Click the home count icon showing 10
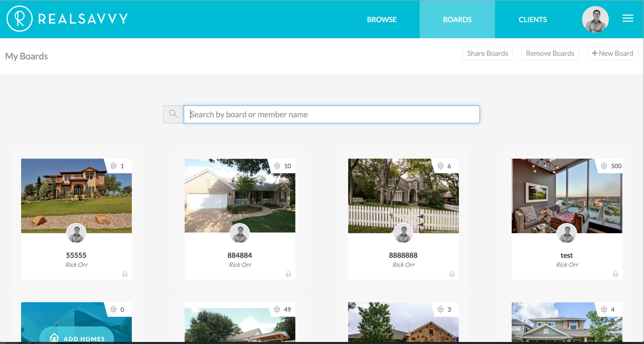The height and width of the screenshot is (344, 644). pyautogui.click(x=277, y=166)
